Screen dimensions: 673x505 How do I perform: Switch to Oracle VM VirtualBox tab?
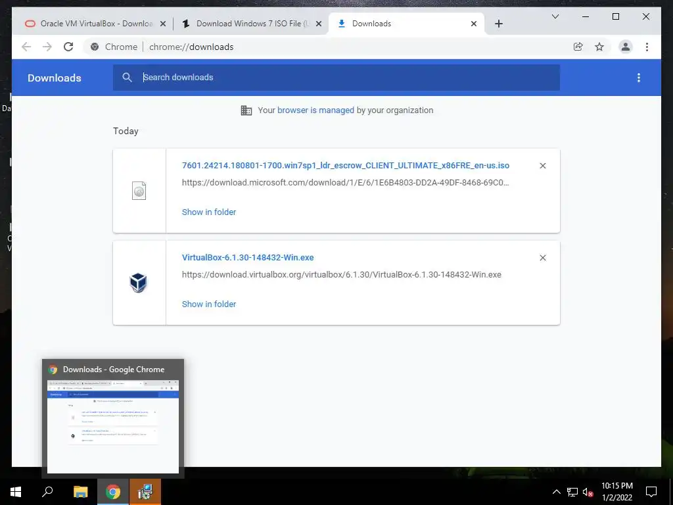[x=95, y=24]
